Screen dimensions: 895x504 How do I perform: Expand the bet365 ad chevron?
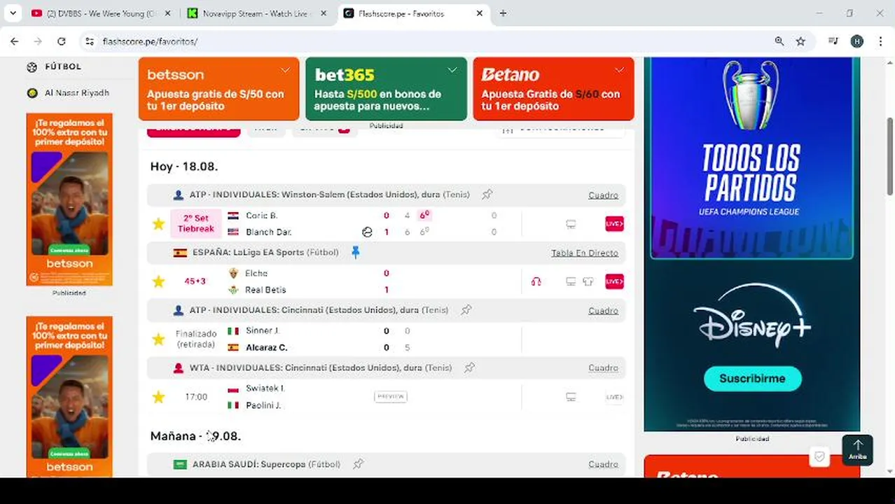coord(452,70)
